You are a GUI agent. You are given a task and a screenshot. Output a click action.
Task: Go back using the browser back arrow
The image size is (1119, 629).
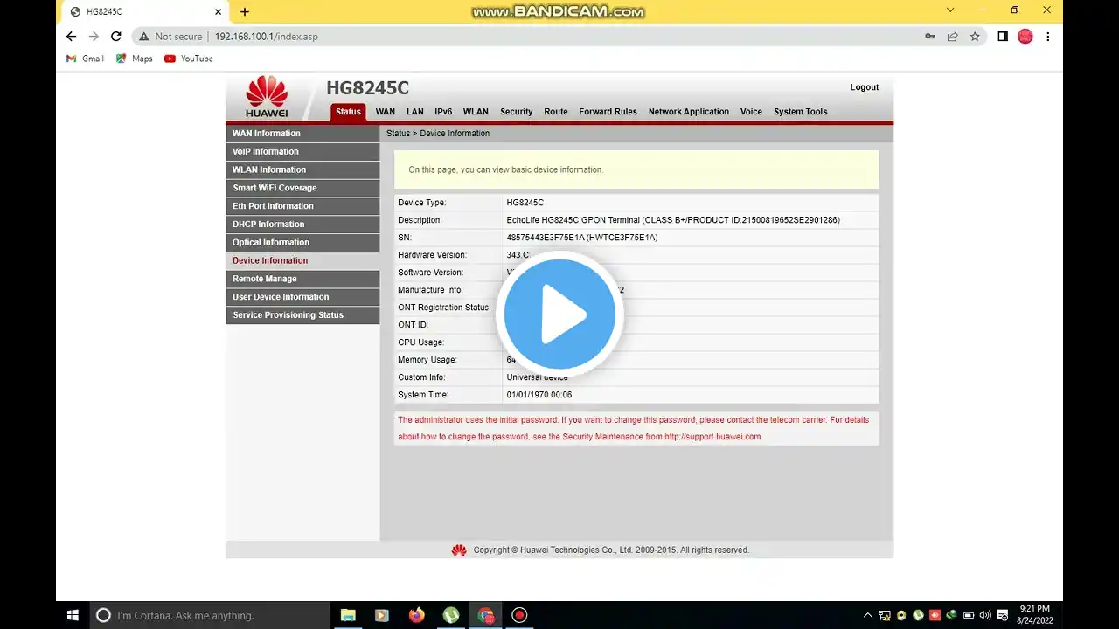click(72, 37)
